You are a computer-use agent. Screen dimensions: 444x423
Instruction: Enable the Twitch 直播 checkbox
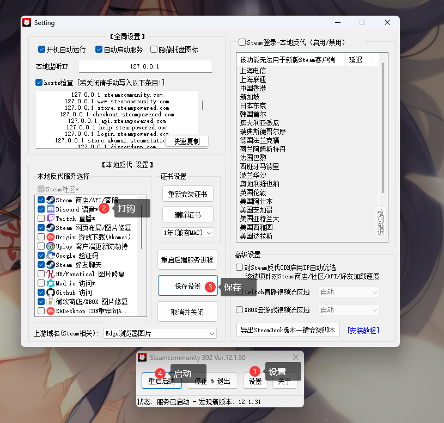[x=41, y=218]
